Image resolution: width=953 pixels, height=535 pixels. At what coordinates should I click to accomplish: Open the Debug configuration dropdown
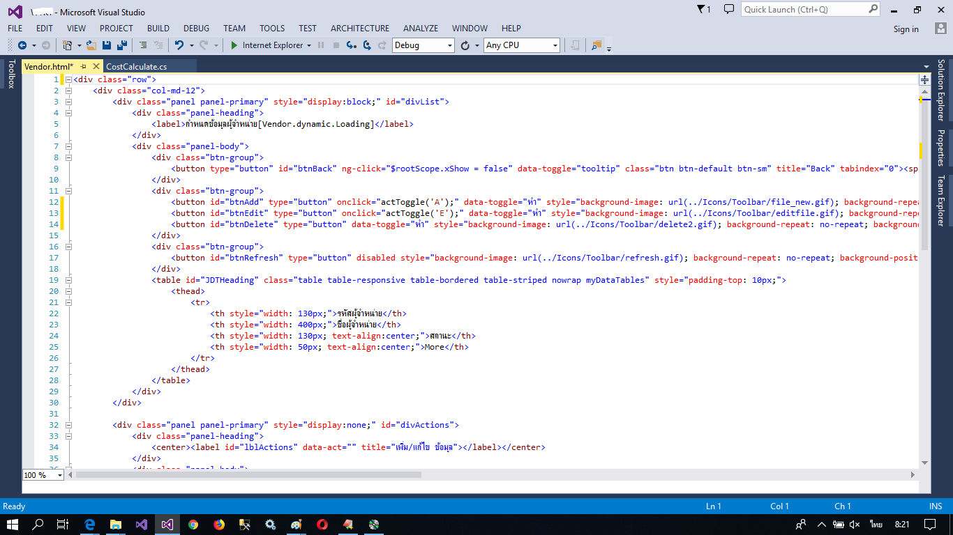[x=423, y=45]
